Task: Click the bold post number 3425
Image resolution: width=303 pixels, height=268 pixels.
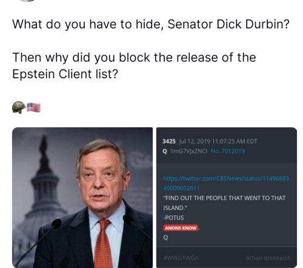Action: point(169,141)
